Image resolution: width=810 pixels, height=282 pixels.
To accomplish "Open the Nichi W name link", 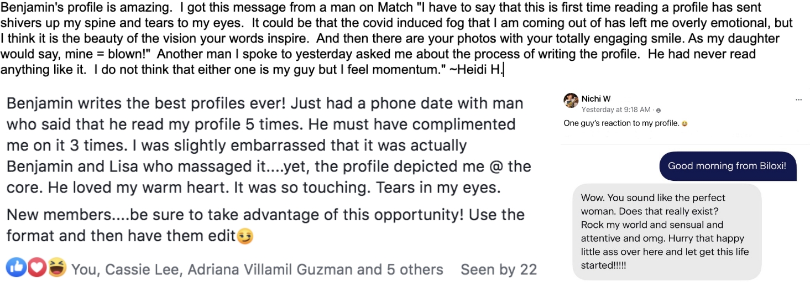I will tap(596, 99).
